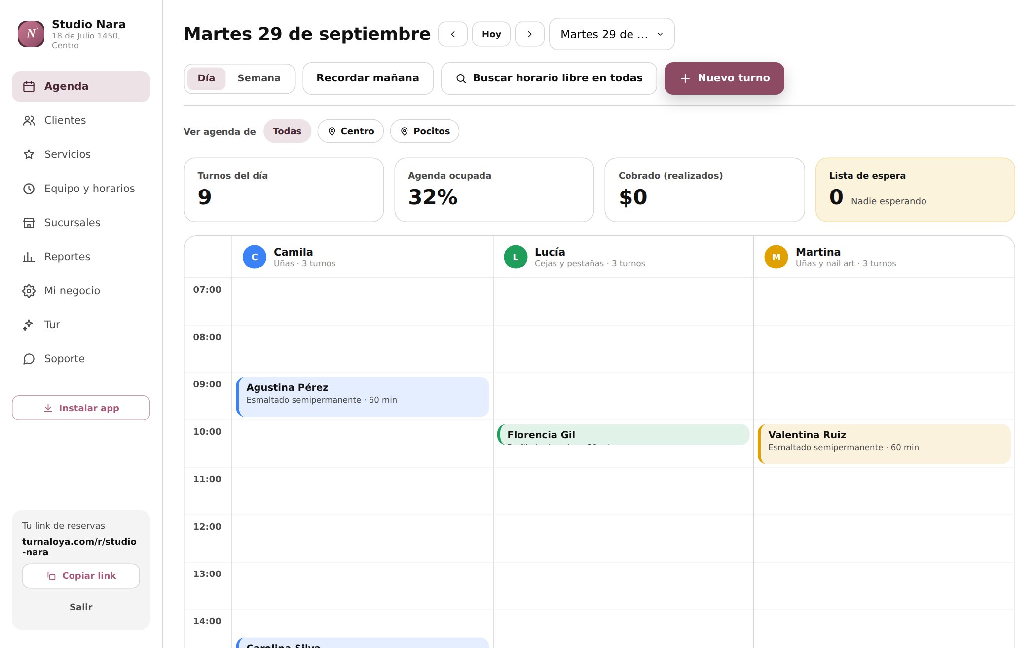Click the Turnos del día card
Screen dimensions: 1036x648
284,190
